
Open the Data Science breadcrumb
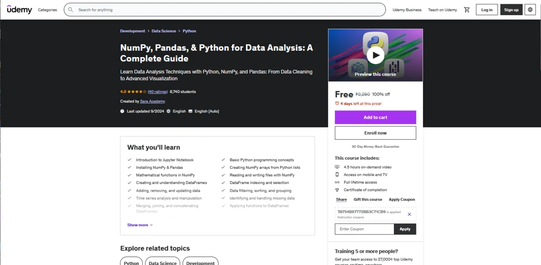point(164,31)
